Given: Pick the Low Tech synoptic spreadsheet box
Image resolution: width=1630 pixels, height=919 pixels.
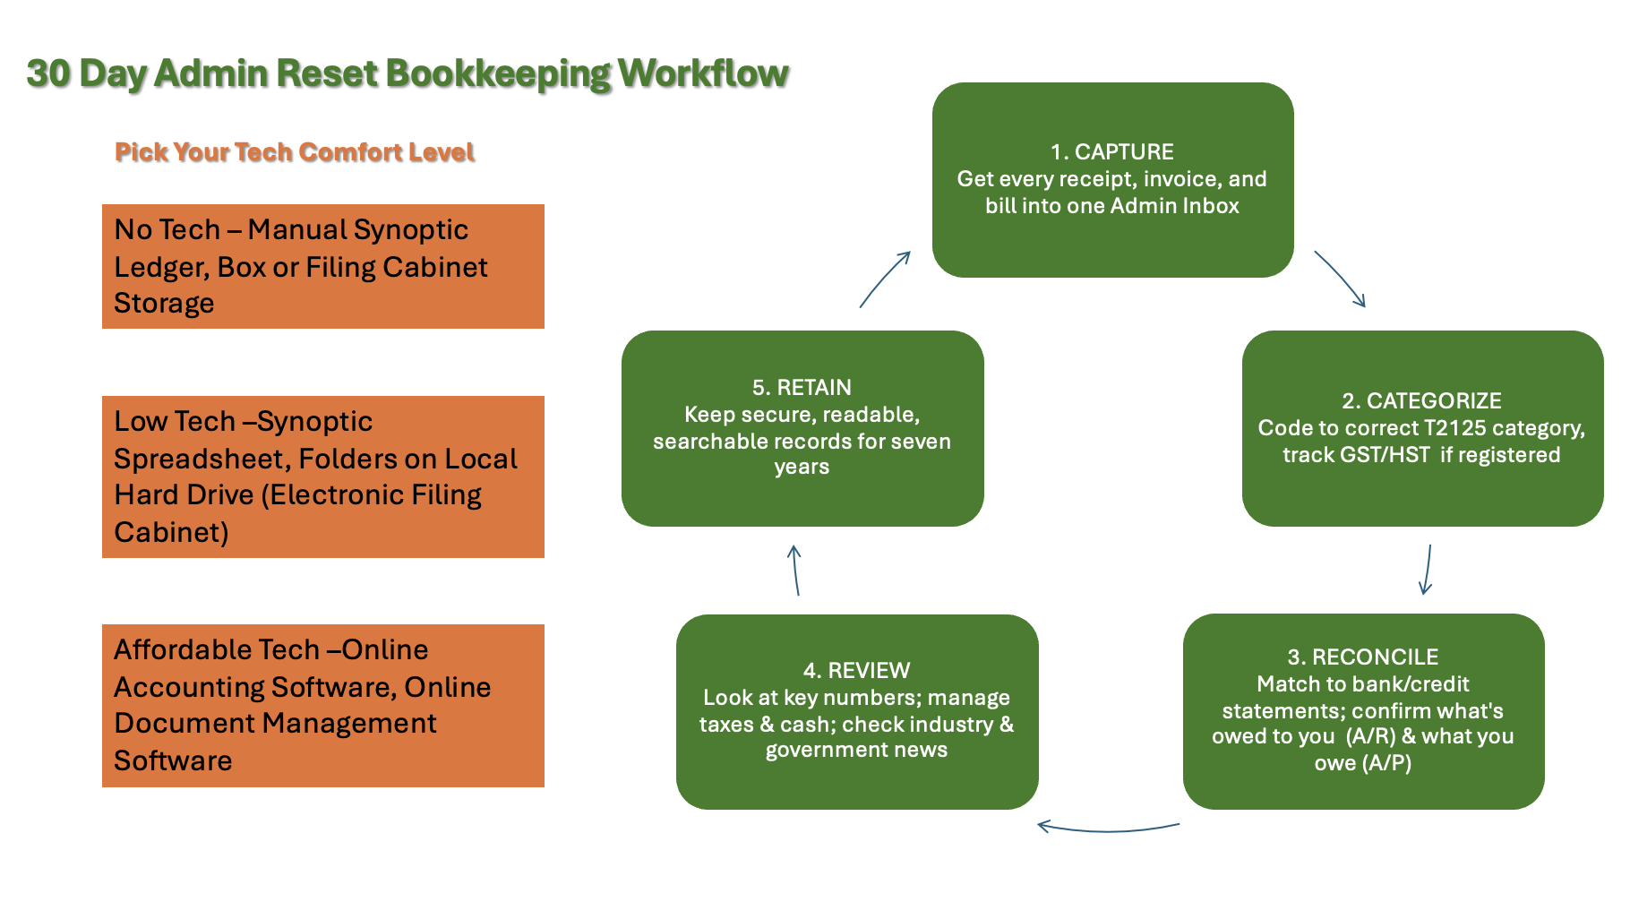Looking at the screenshot, I should tap(322, 477).
